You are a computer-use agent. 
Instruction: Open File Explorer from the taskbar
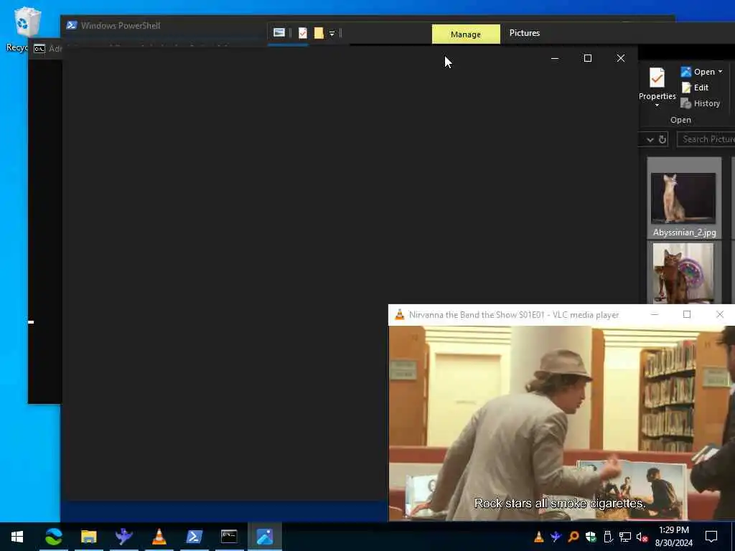click(x=88, y=537)
